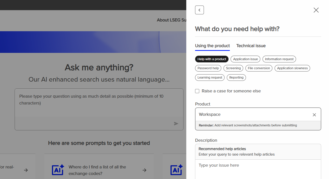329x179 pixels.
Task: Click the send arrow in the search box
Action: (176, 124)
